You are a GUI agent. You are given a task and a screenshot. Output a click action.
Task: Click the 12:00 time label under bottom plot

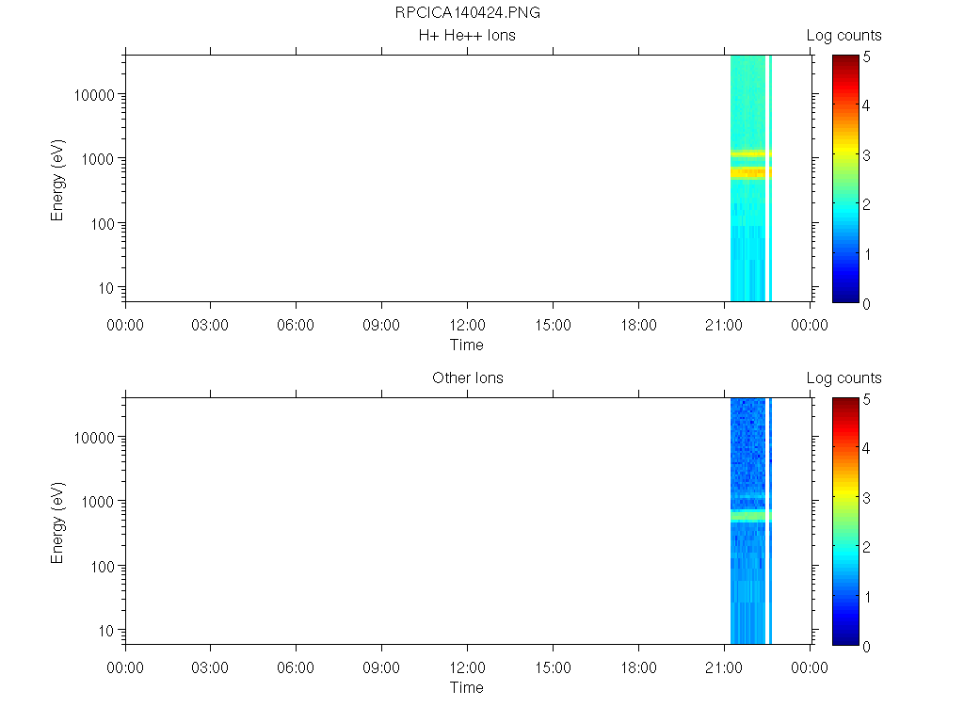pyautogui.click(x=467, y=667)
